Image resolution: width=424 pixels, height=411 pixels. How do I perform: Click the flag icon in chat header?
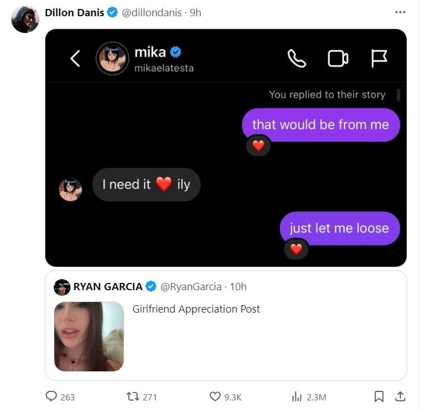pos(379,58)
